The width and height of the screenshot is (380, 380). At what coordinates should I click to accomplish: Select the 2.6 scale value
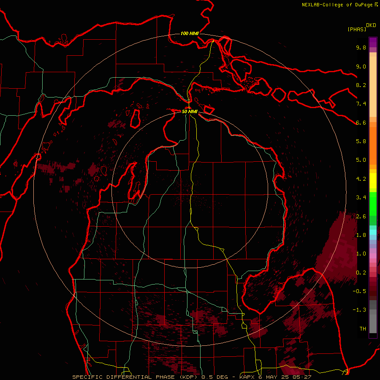[361, 217]
